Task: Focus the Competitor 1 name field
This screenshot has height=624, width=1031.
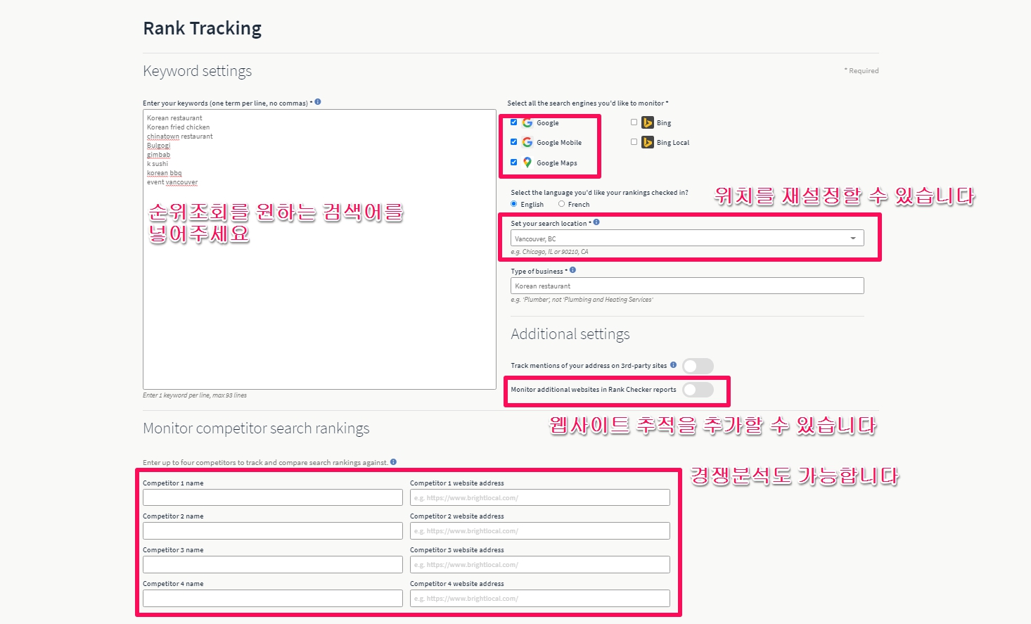Action: coord(272,498)
